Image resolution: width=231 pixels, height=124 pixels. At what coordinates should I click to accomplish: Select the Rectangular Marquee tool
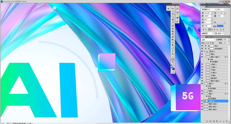[x=173, y=11]
